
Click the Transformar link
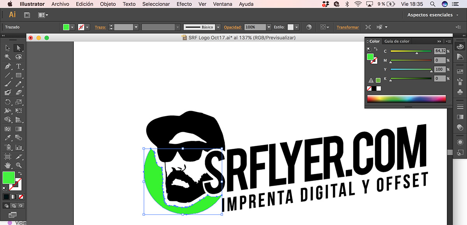pyautogui.click(x=348, y=27)
